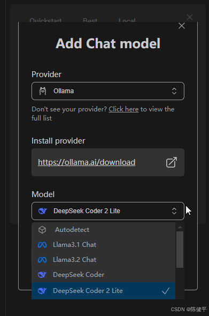This screenshot has width=209, height=316.
Task: Open the Provider dropdown showing Ollama
Action: tap(108, 91)
